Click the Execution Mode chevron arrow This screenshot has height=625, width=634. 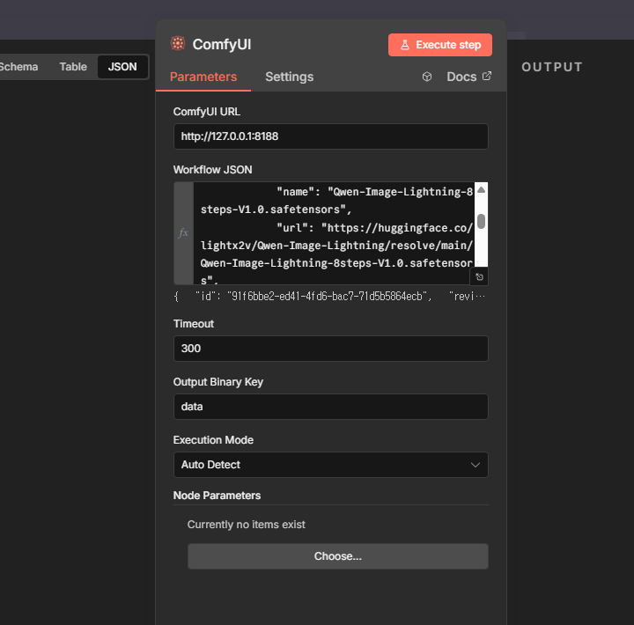[x=475, y=465]
